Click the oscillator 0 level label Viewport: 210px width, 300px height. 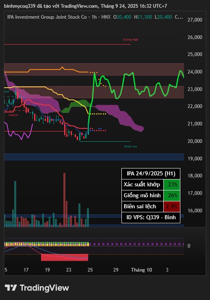click(189, 246)
